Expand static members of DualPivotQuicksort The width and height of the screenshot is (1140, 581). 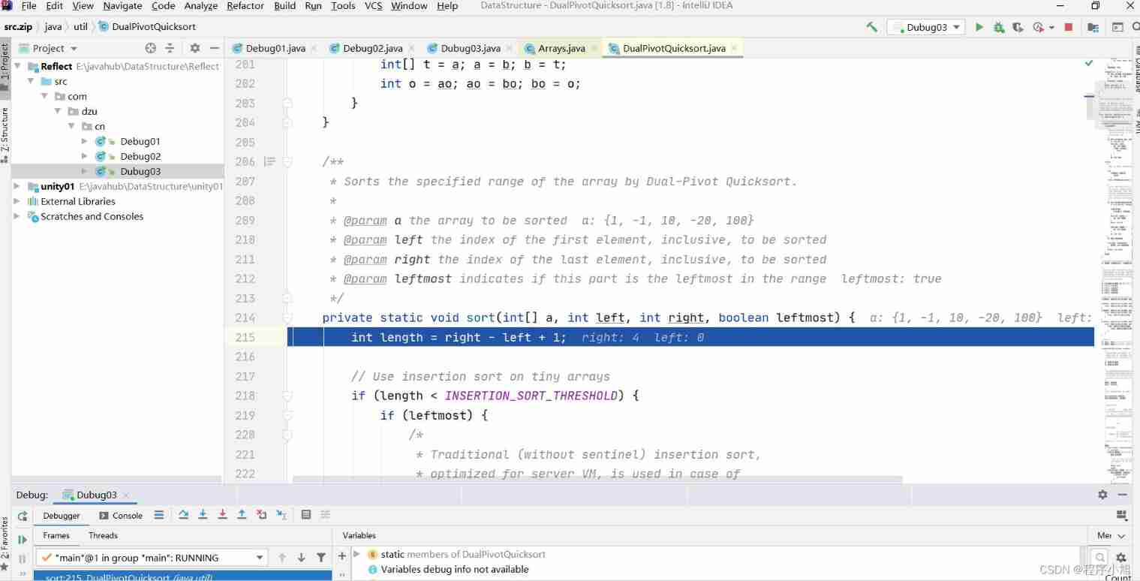click(x=357, y=554)
